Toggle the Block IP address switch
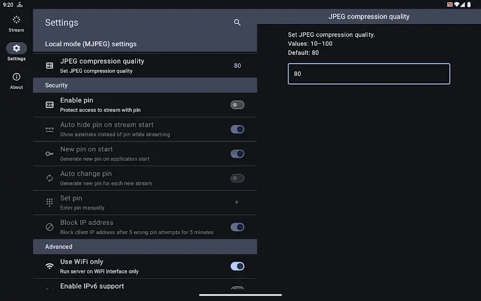The image size is (481, 301). click(x=237, y=227)
